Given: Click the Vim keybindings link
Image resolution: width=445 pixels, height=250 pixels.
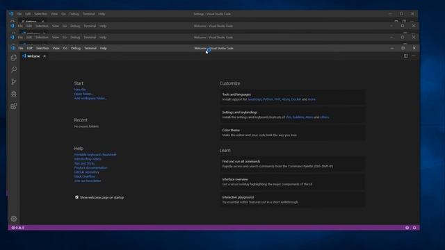Looking at the screenshot, I should click(x=289, y=117).
